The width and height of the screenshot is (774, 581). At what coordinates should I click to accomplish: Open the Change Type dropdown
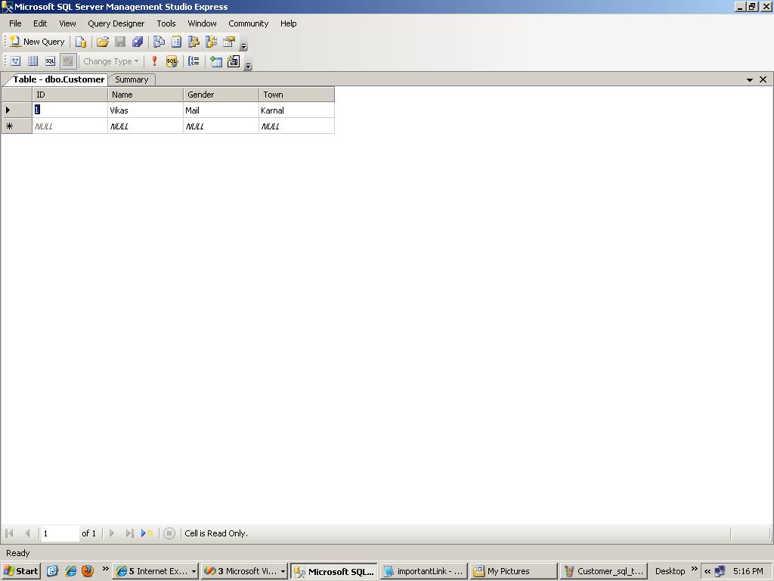(110, 61)
